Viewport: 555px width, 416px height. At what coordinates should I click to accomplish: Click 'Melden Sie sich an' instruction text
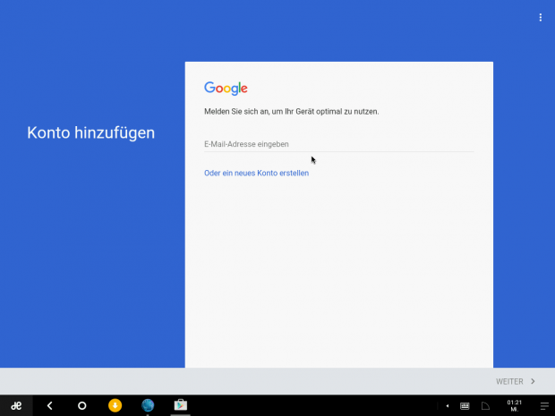(x=291, y=112)
